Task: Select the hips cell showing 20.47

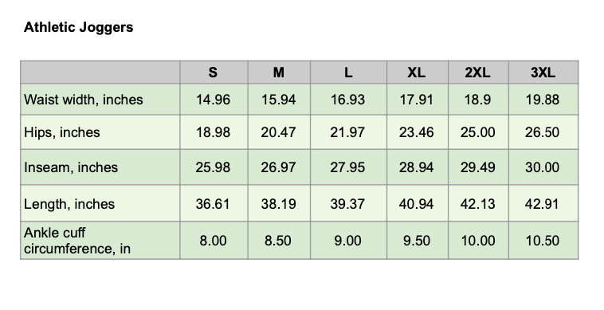Action: pyautogui.click(x=279, y=132)
